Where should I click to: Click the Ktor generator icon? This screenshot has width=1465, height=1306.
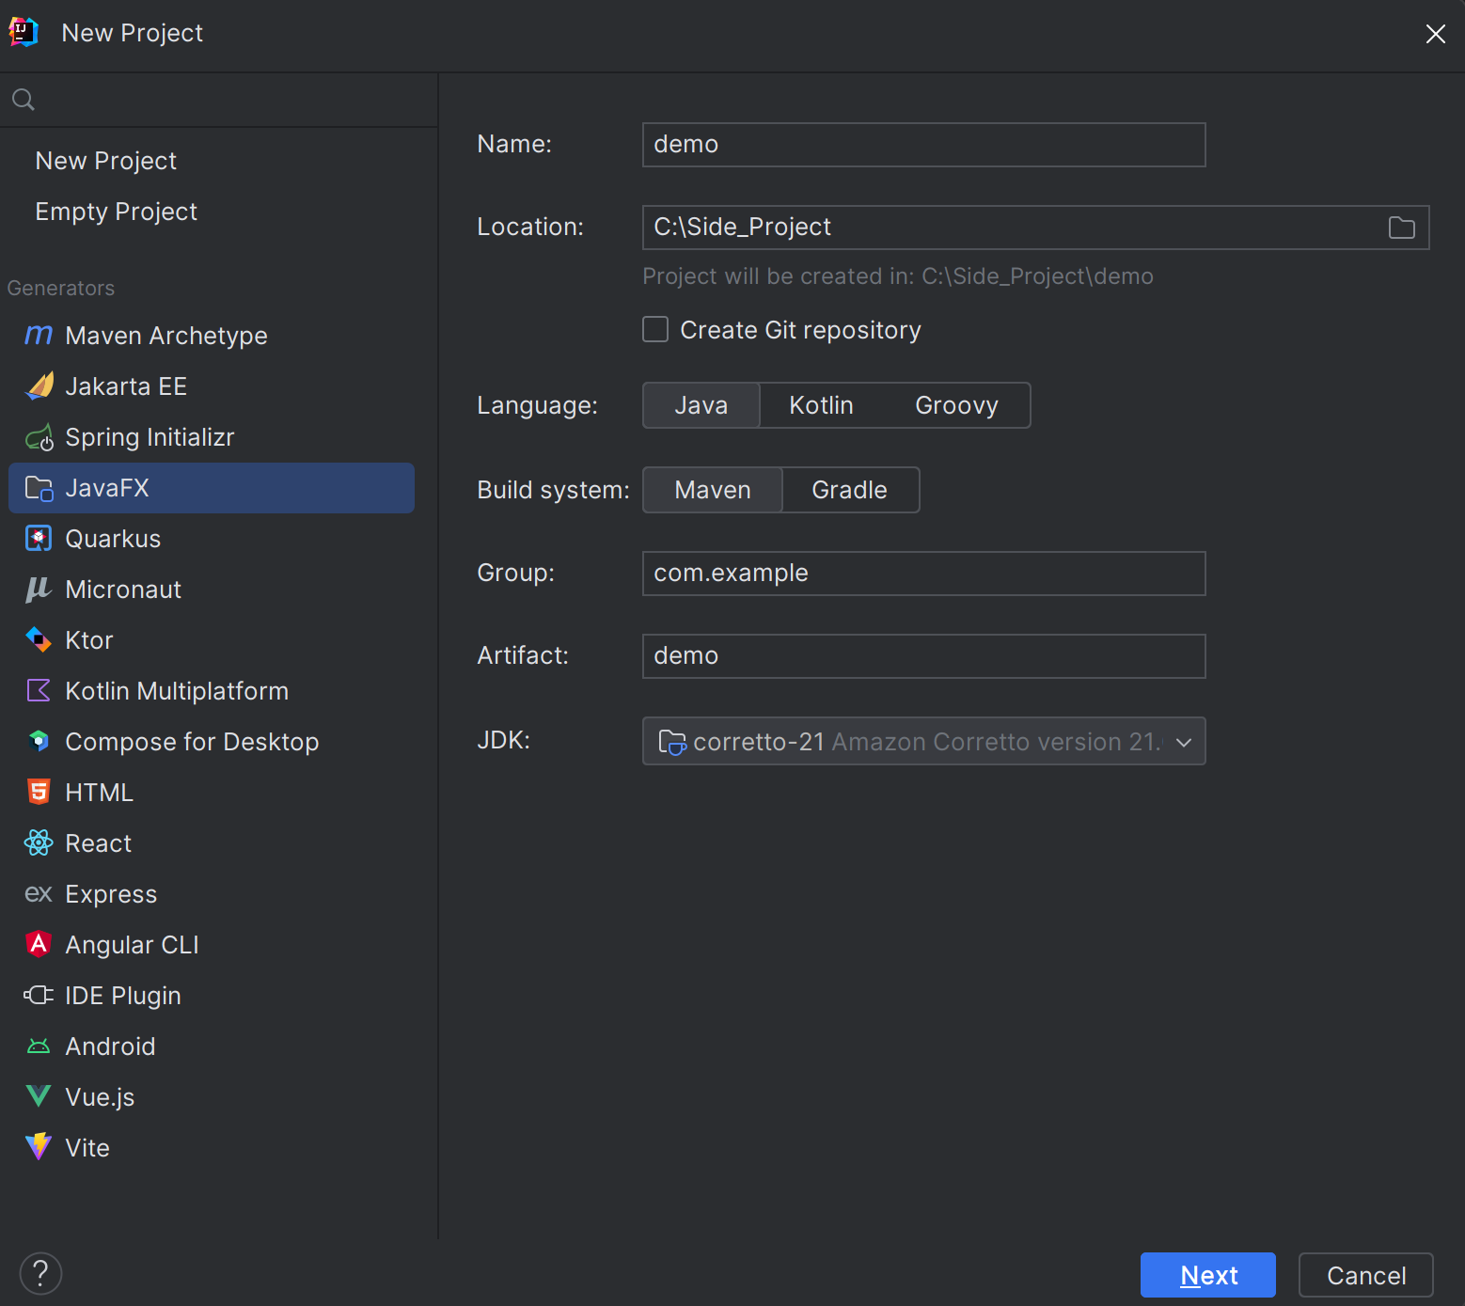(39, 639)
